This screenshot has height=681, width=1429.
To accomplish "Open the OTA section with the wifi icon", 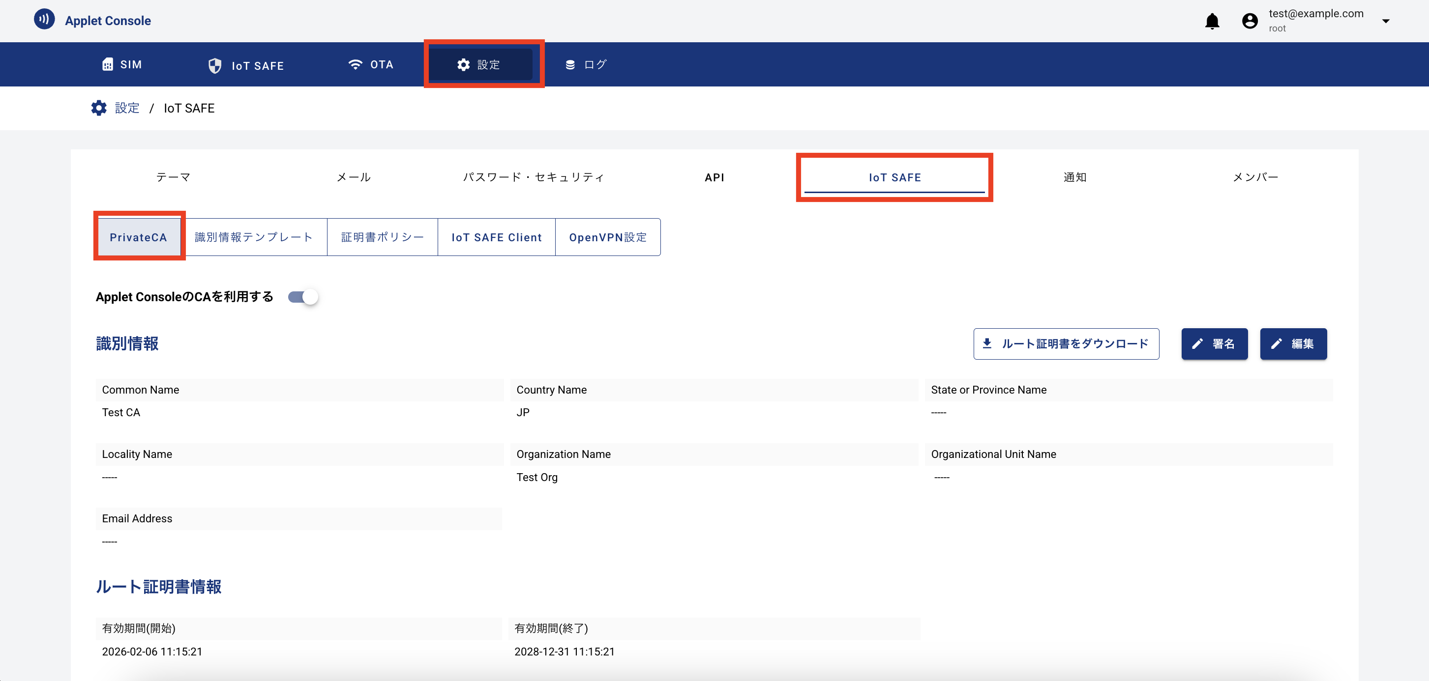I will [x=371, y=64].
